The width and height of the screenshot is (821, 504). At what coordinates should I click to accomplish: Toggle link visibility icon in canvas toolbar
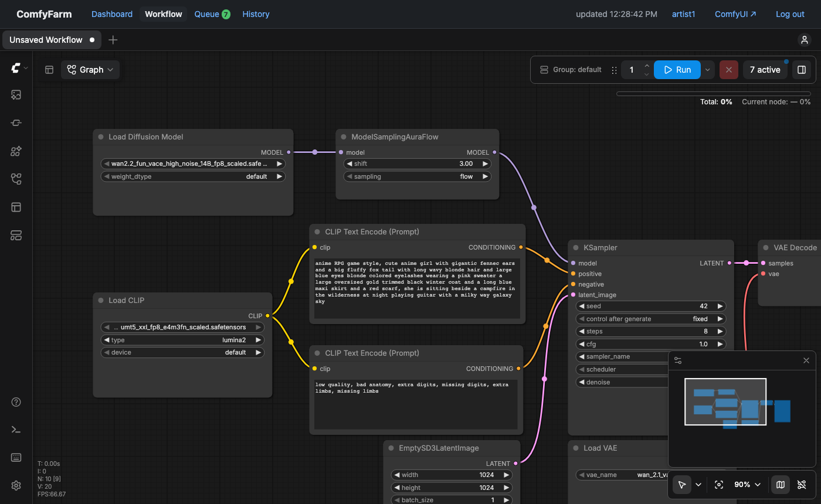click(802, 485)
